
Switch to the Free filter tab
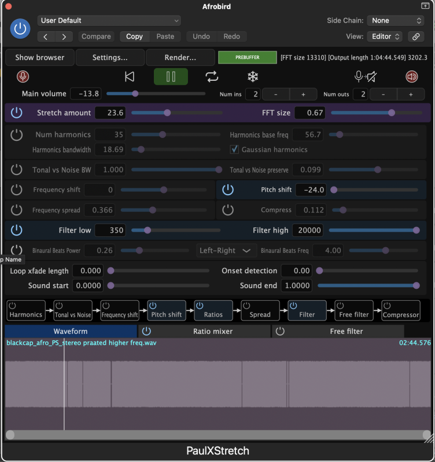pos(346,331)
